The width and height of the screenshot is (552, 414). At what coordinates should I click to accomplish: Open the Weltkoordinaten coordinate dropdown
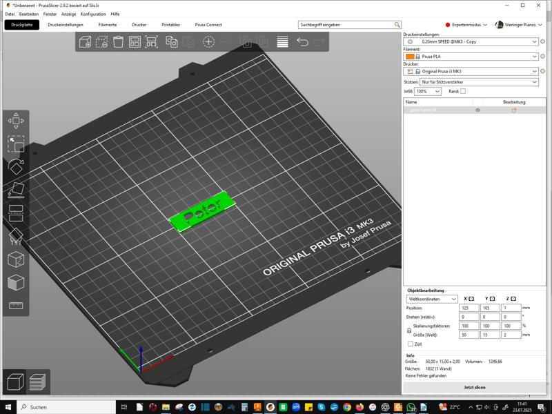pos(432,299)
